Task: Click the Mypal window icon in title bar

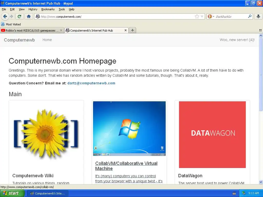Action: tap(3, 3)
